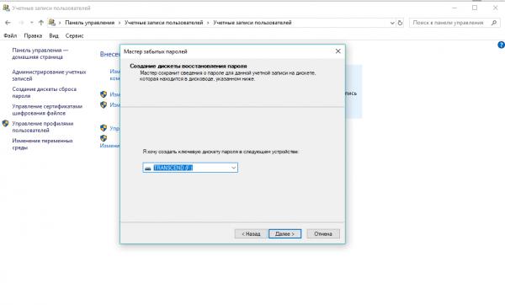
Task: Click the up-level arrow icon
Action: tap(41, 23)
